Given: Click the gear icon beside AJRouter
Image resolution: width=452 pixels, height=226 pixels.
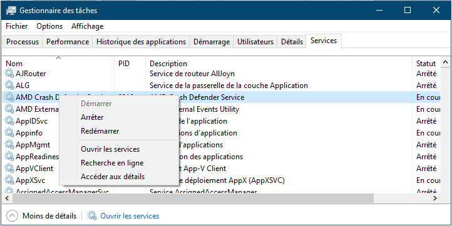Looking at the screenshot, I should (9, 74).
